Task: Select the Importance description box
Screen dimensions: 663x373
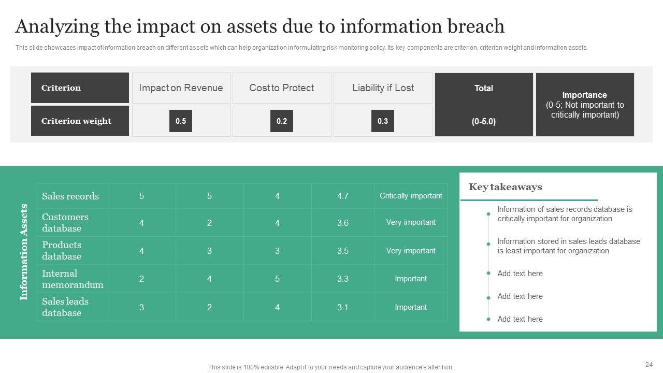Action: [585, 105]
